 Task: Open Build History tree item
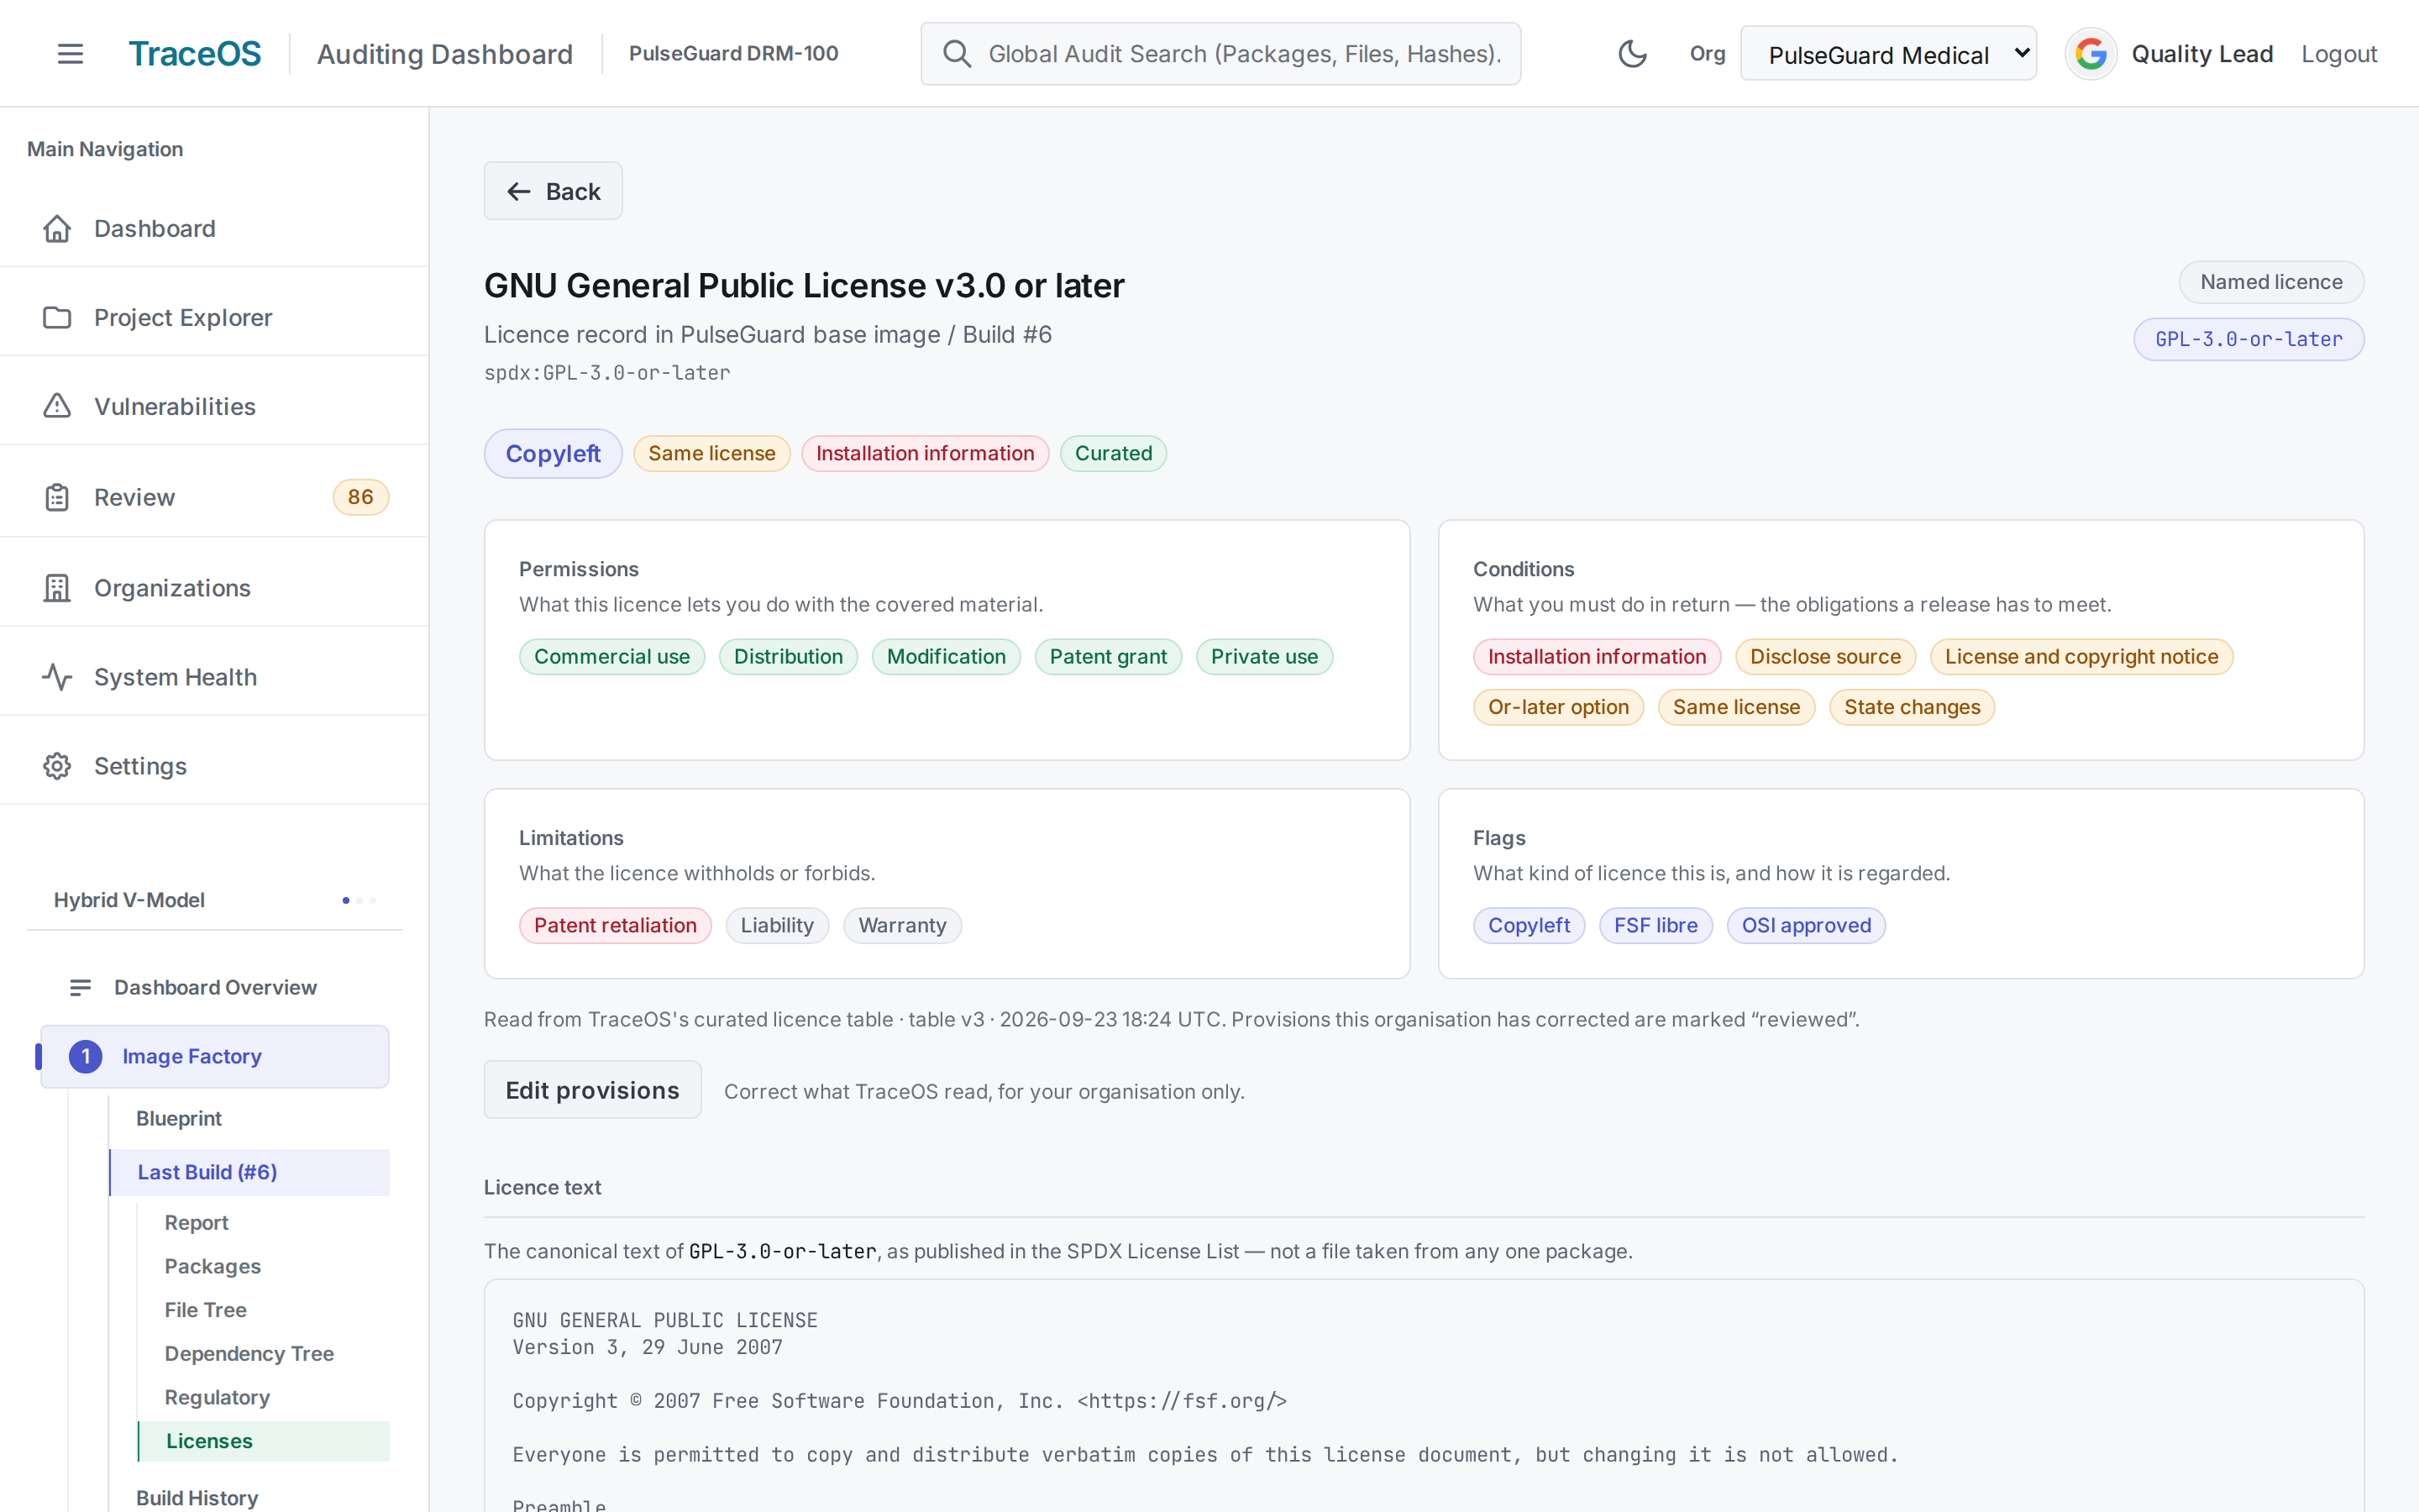197,1497
